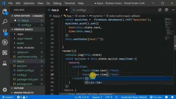
Task: Expand the Maven Projects section
Action: point(28,93)
